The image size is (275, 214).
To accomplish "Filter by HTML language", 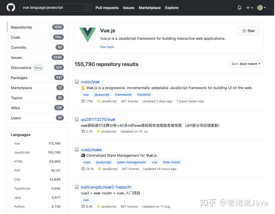I will point(37,162).
